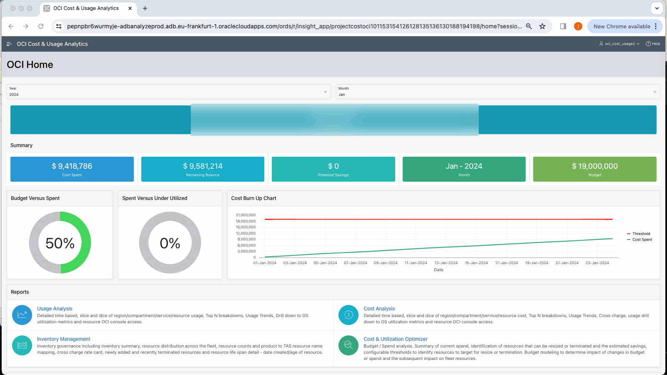This screenshot has height=375, width=667.
Task: Click the Cost Analysis dollar icon
Action: pyautogui.click(x=348, y=315)
